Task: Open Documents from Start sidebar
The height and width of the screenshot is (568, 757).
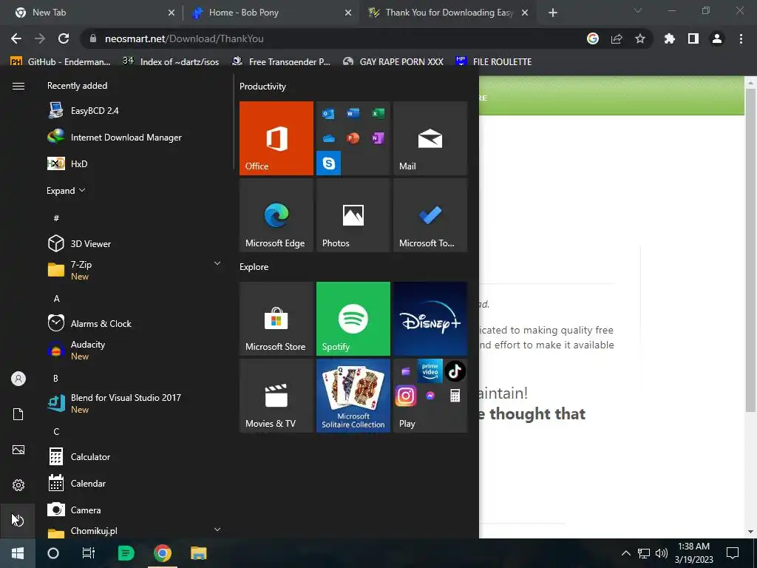Action: [x=18, y=414]
